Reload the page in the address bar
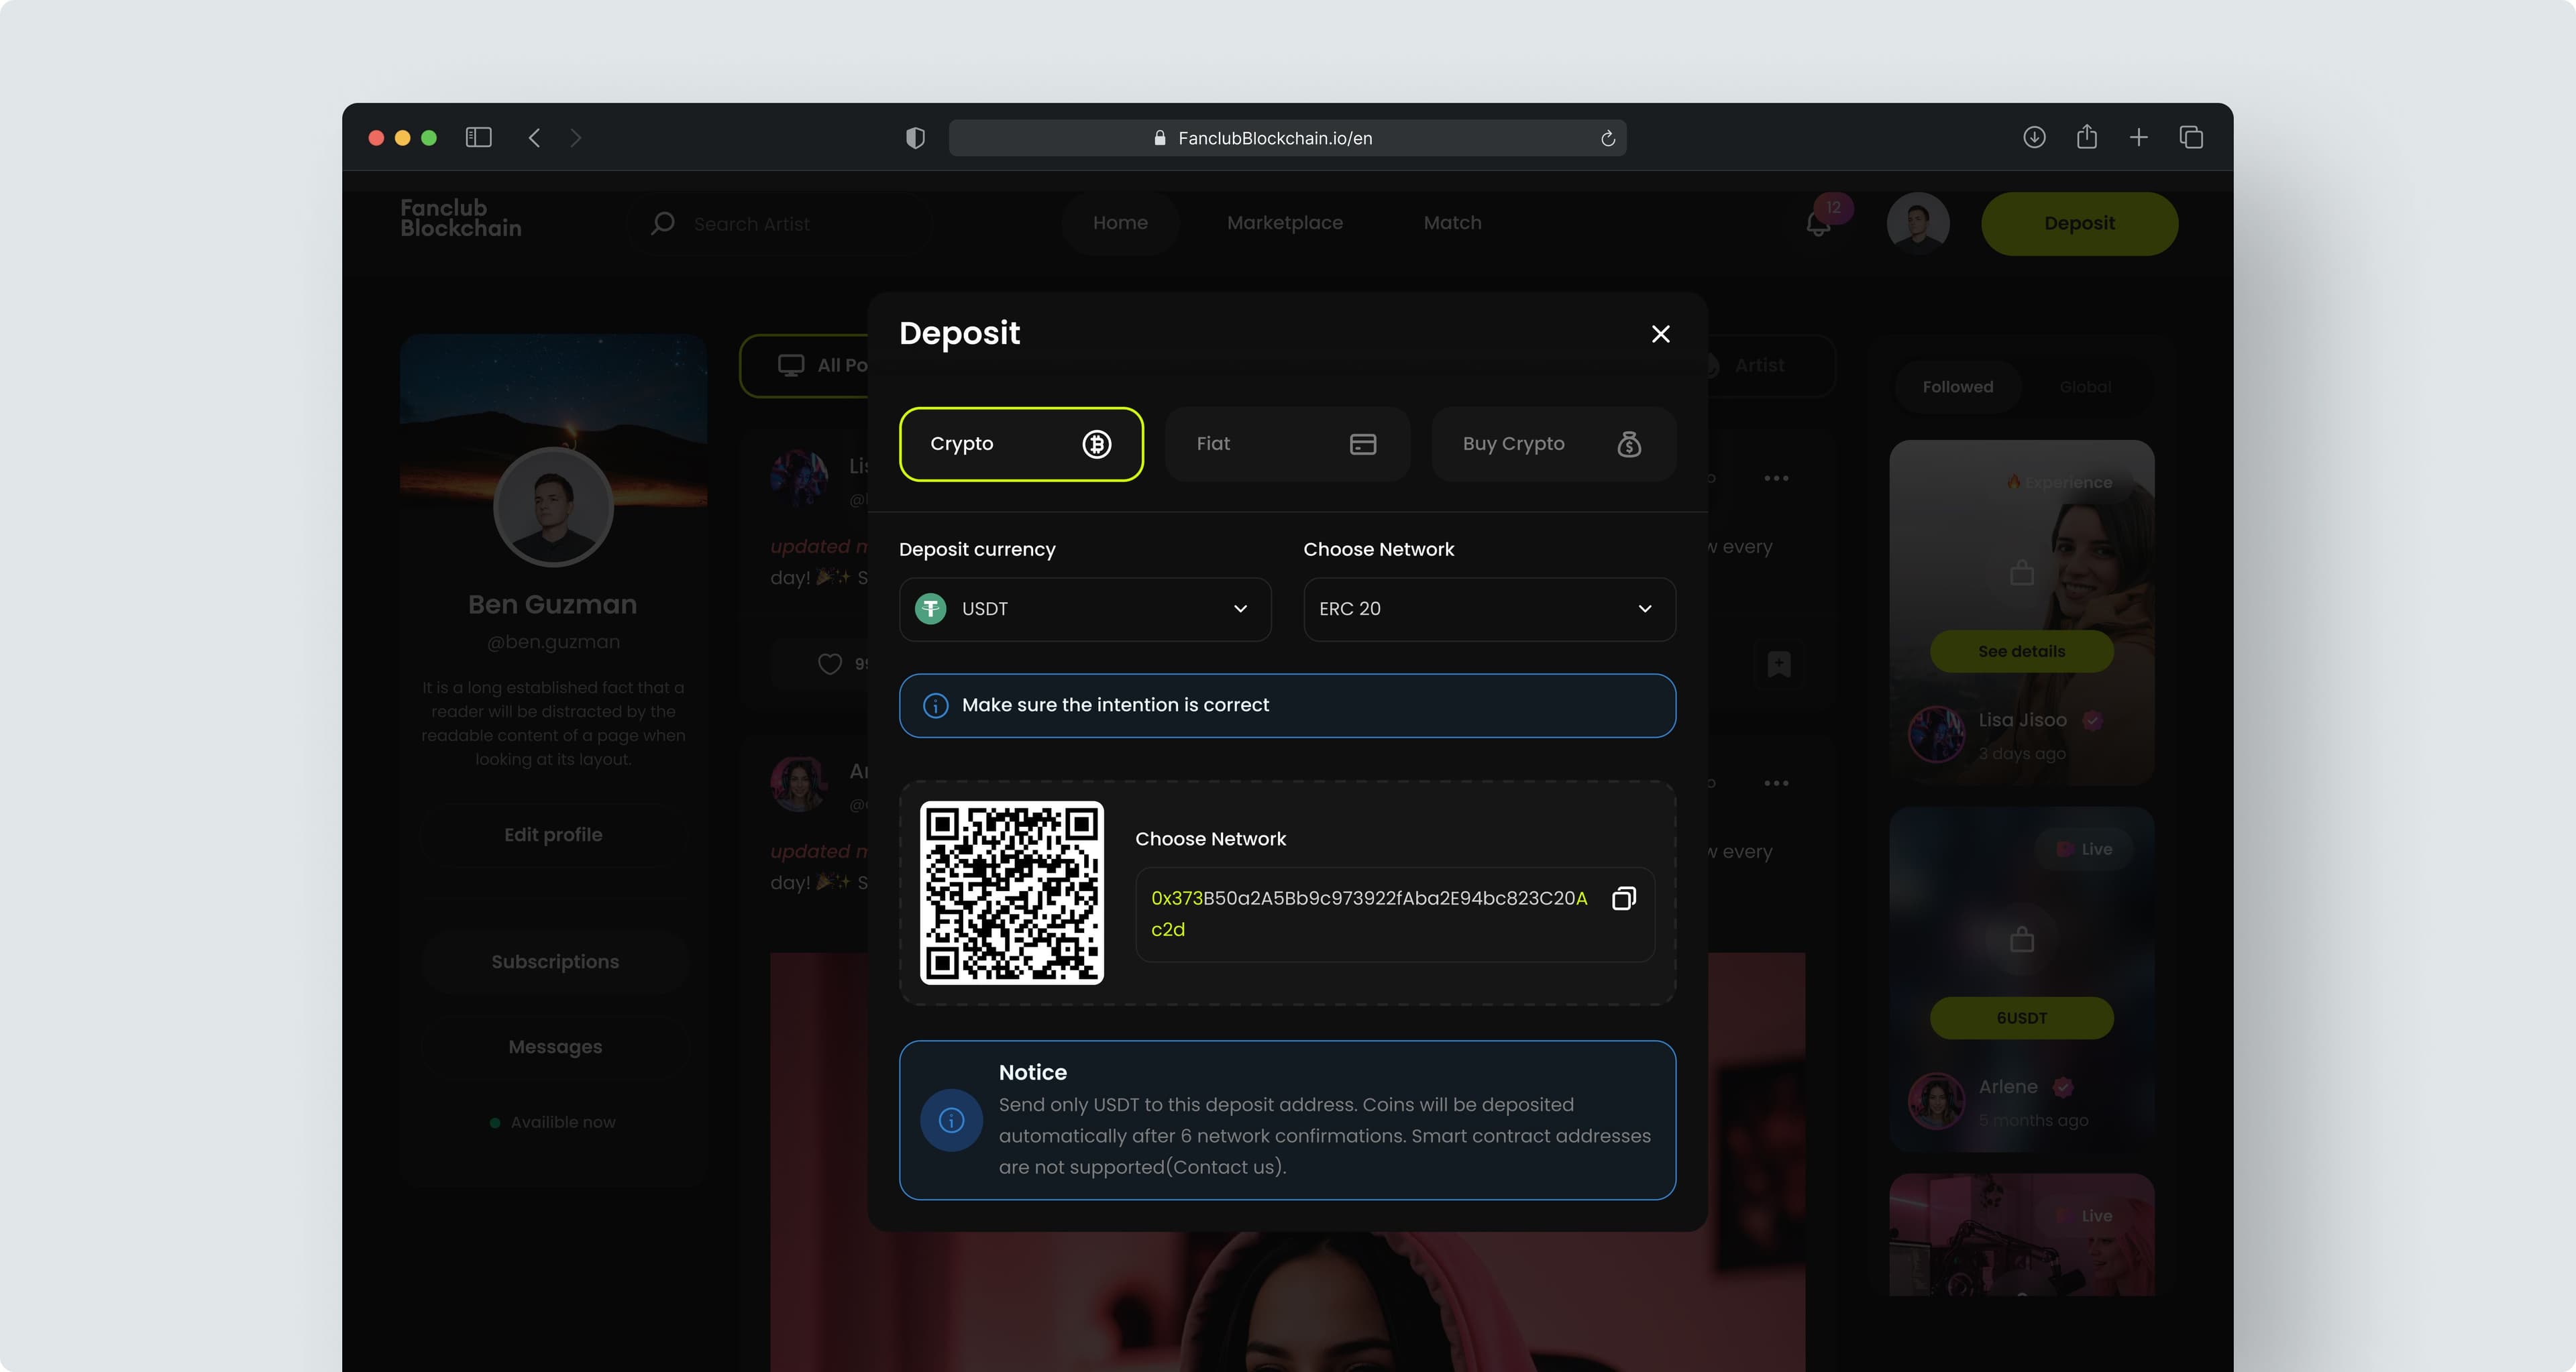Image resolution: width=2576 pixels, height=1372 pixels. tap(1607, 138)
